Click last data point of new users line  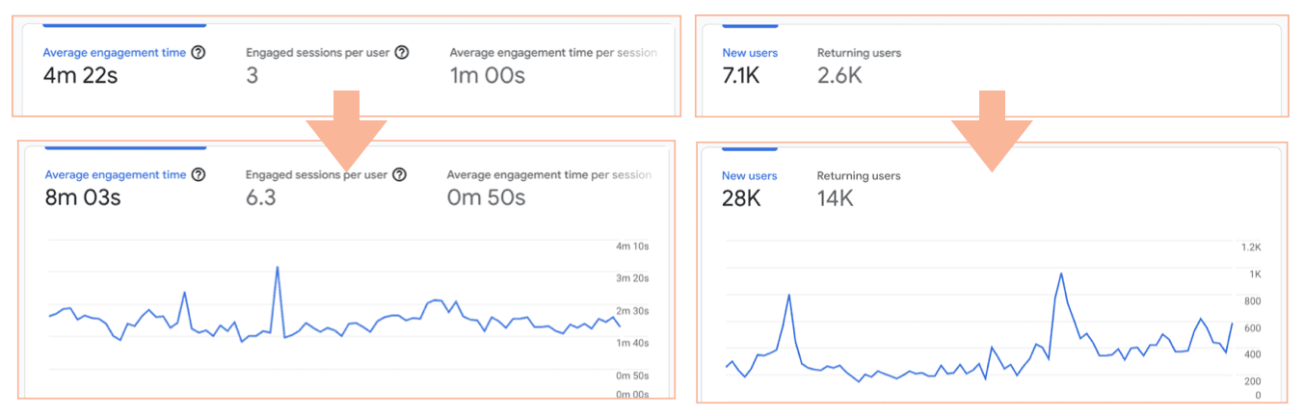point(1233,324)
